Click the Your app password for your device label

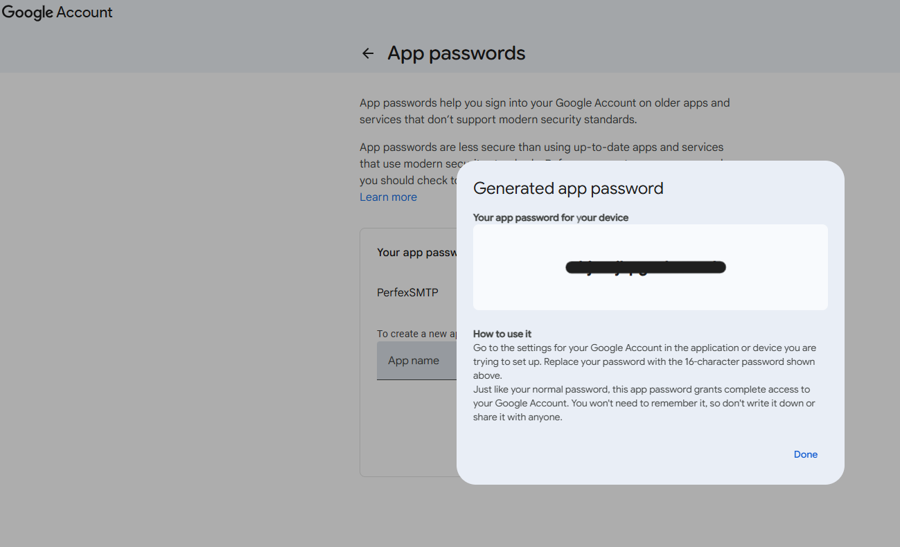pyautogui.click(x=551, y=217)
